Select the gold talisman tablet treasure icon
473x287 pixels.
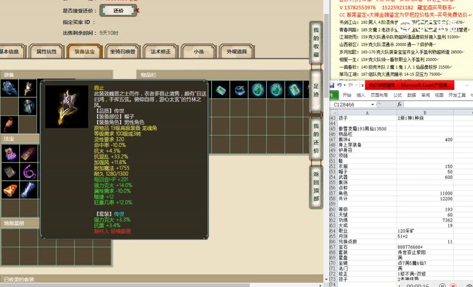[29, 153]
